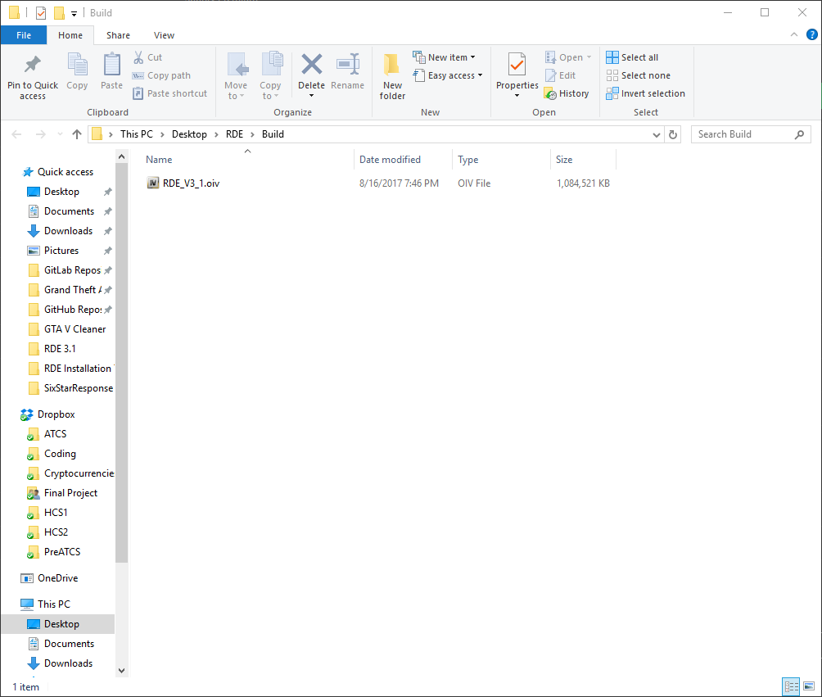This screenshot has width=822, height=697.
Task: Open recent locations dropdown arrow
Action: (x=60, y=134)
